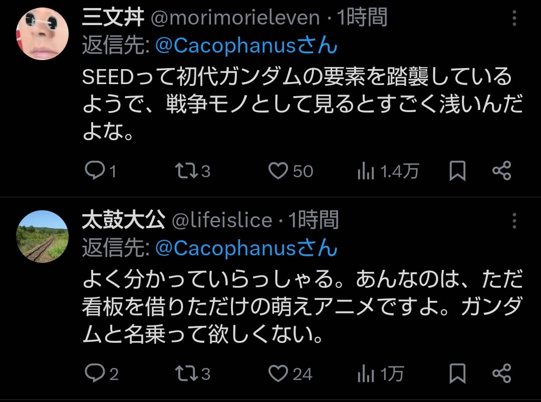The width and height of the screenshot is (541, 402).
Task: Open more options for 三文丼's tweet
Action: (x=514, y=20)
